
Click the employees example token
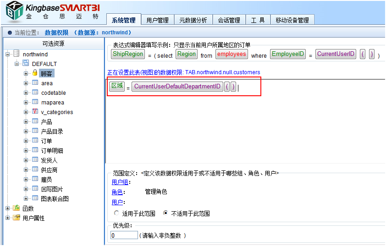click(x=232, y=54)
